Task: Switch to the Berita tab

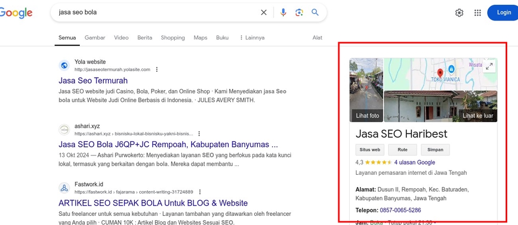Action: click(145, 38)
